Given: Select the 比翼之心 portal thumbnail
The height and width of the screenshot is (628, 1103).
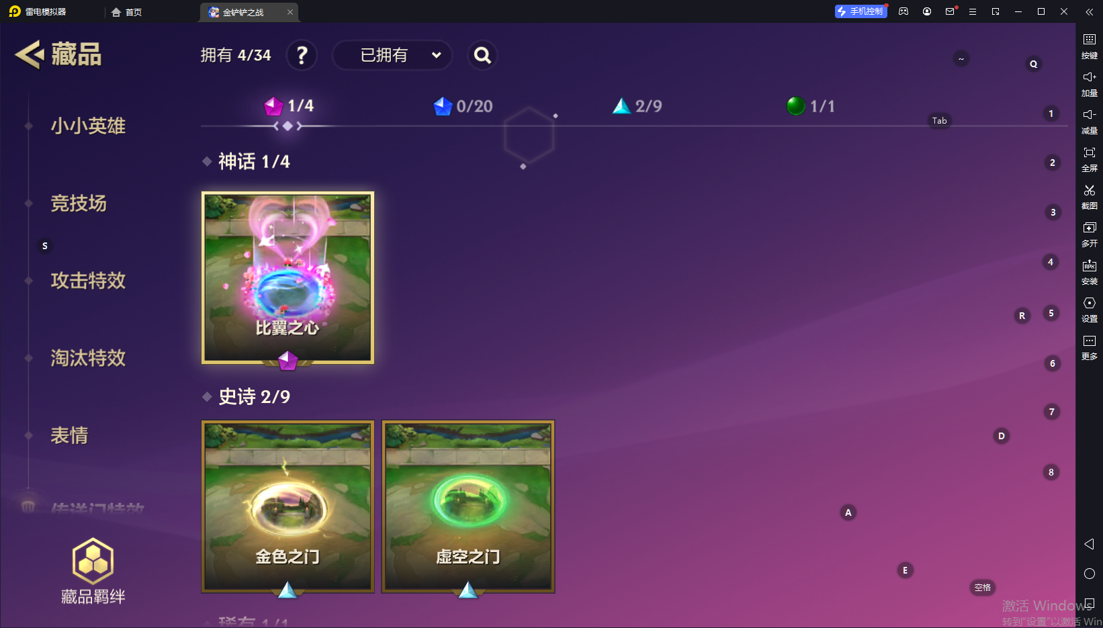Looking at the screenshot, I should click(x=288, y=278).
